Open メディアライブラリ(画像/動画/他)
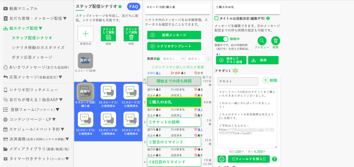Viewport: 354px width, 167px height. pos(36,149)
